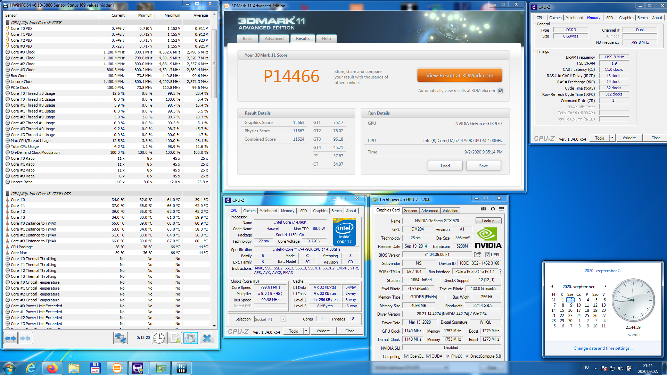667x375 pixels.
Task: Switch to 3DMark orange taskbar icon
Action: pos(117,368)
